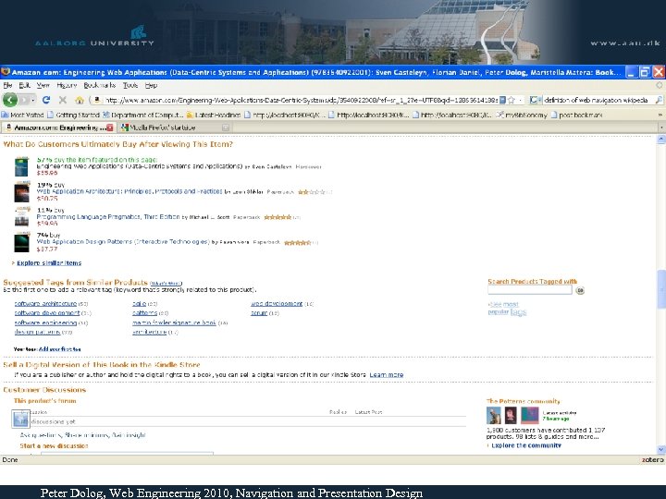Click Explore the community link

[526, 445]
